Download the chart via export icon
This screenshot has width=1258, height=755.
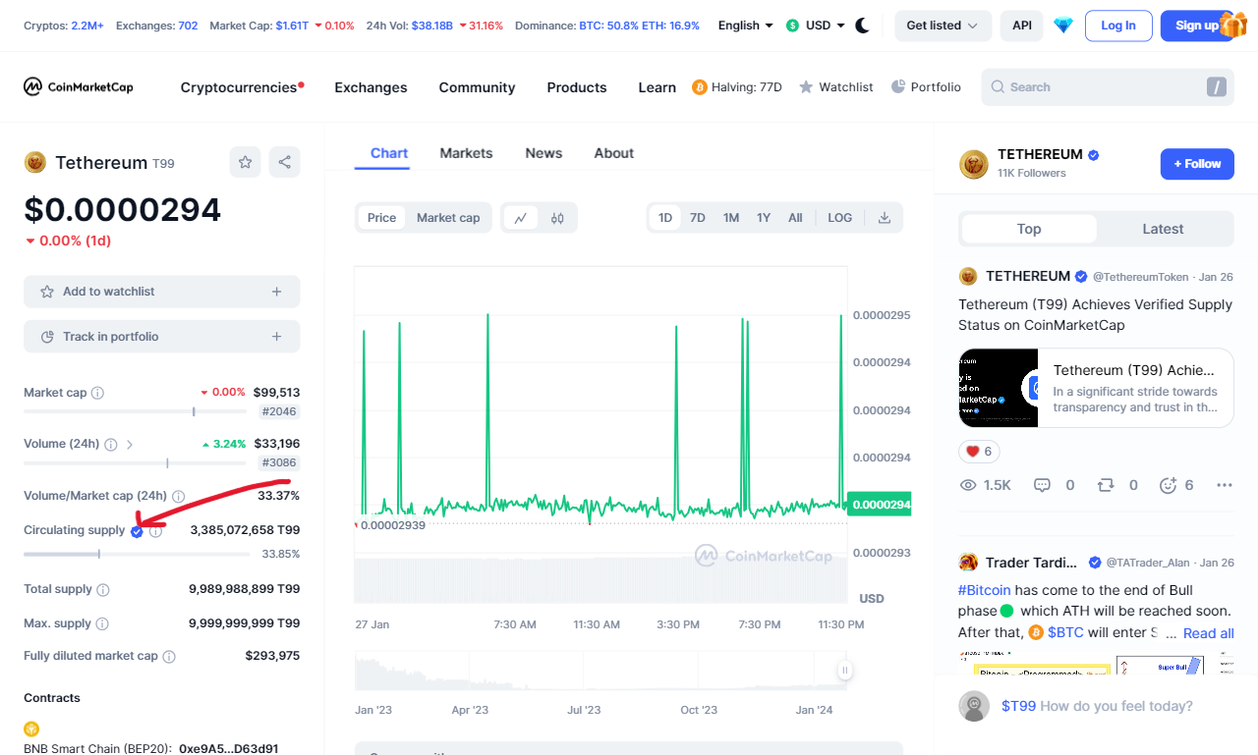point(884,217)
